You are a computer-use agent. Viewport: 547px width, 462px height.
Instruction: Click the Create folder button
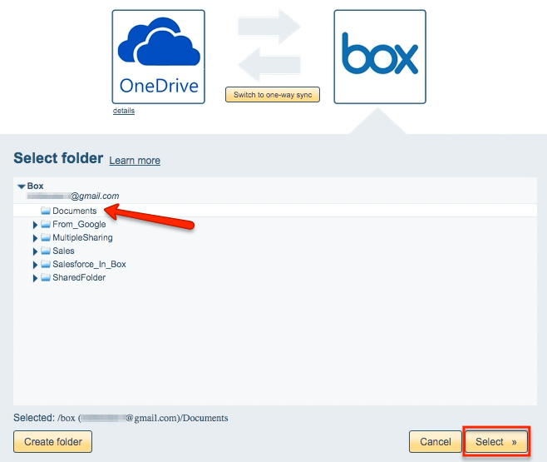click(x=52, y=442)
